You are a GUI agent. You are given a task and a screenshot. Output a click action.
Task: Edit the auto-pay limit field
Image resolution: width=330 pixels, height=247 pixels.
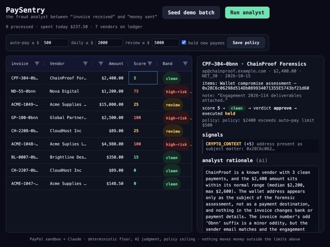click(x=55, y=43)
